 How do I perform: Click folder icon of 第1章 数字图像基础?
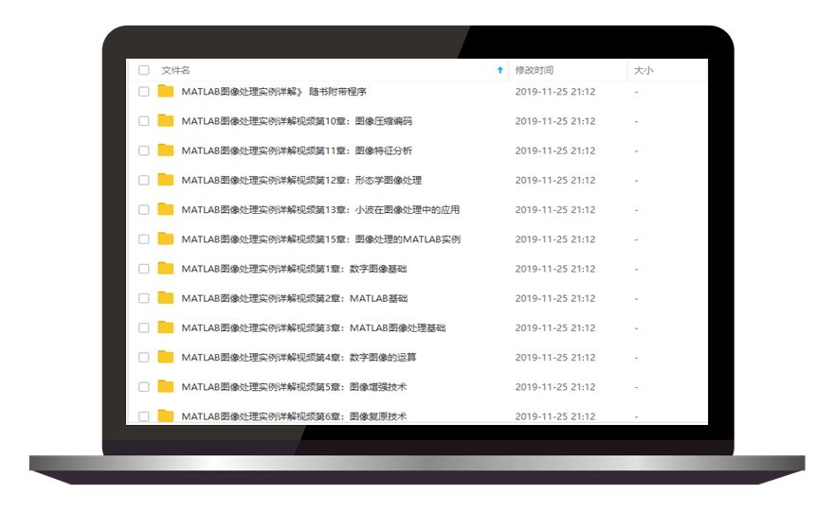click(166, 268)
